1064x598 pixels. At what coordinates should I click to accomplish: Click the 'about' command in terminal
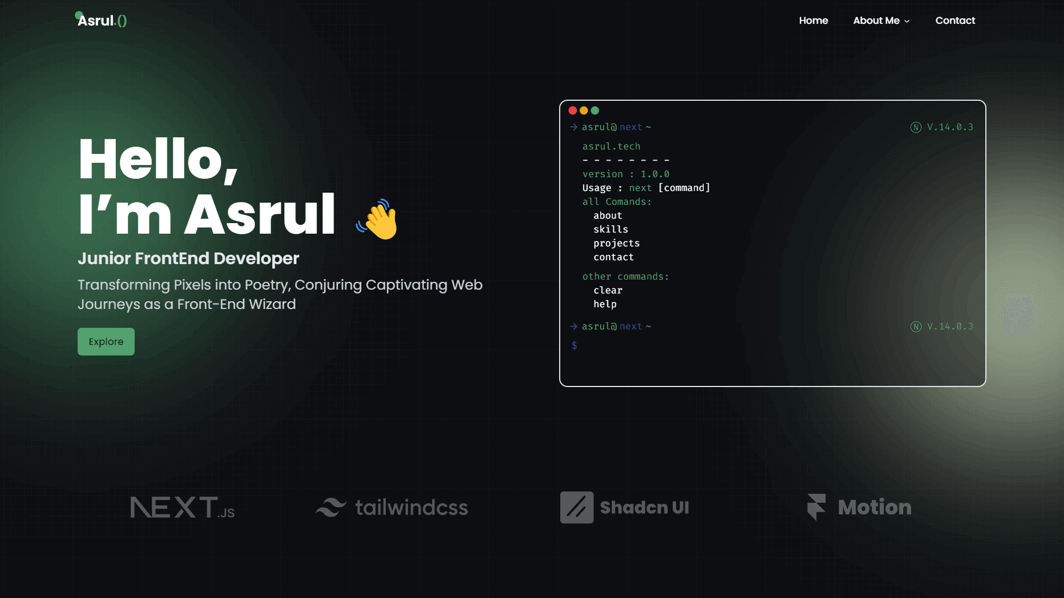click(x=607, y=215)
